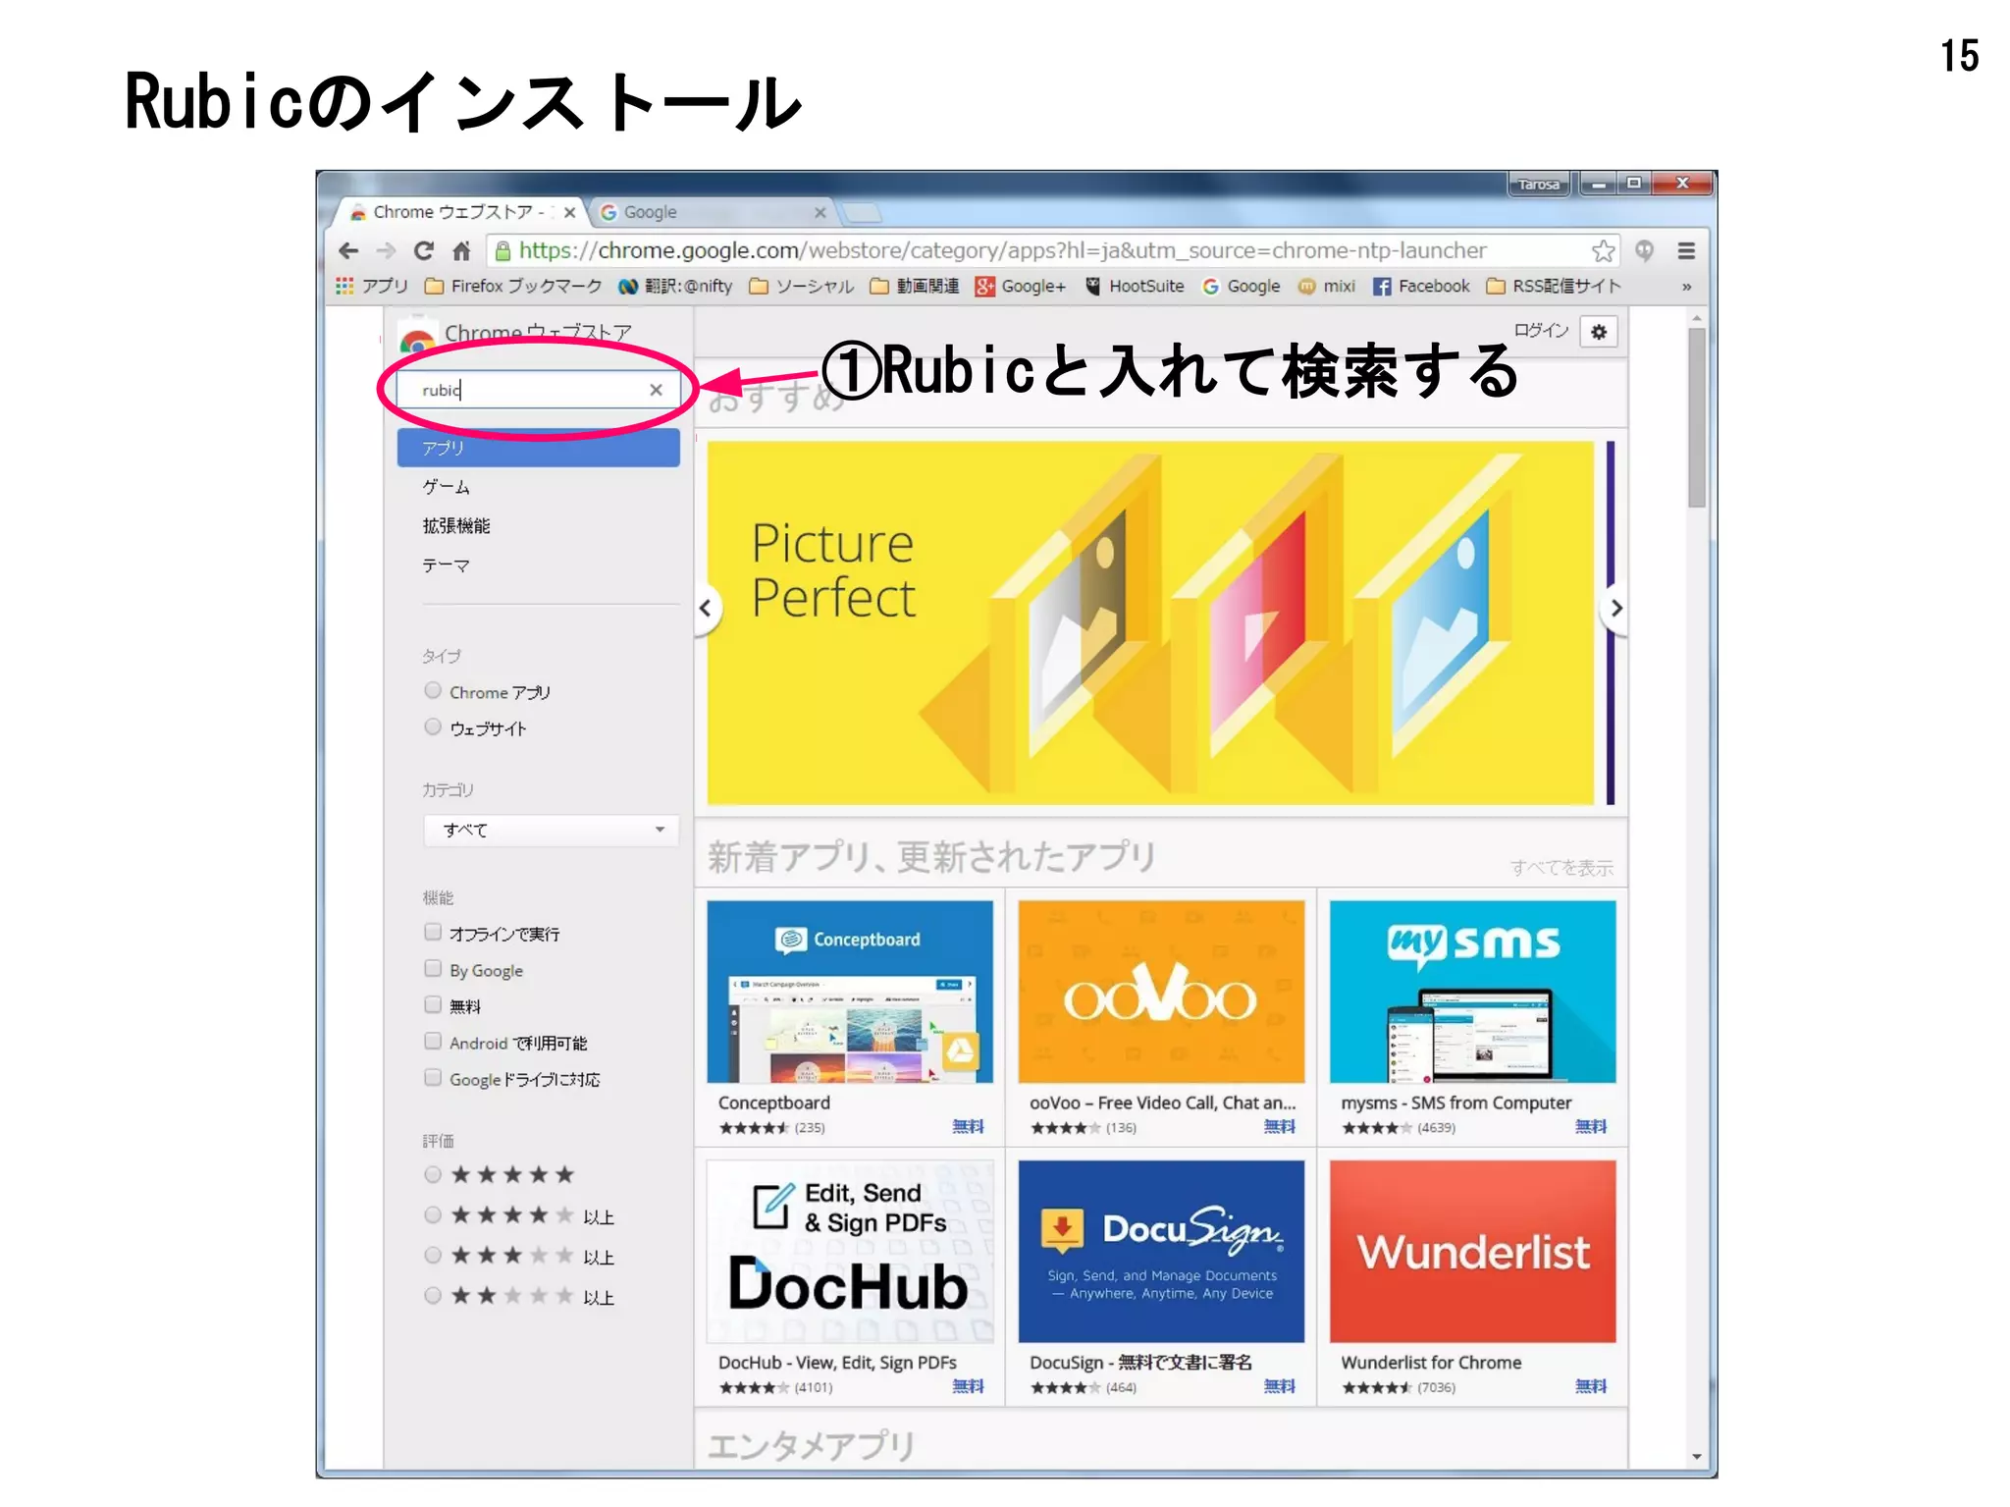Open the HootSuite bookmark
Screen dimensions: 2010x1507
(1136, 286)
